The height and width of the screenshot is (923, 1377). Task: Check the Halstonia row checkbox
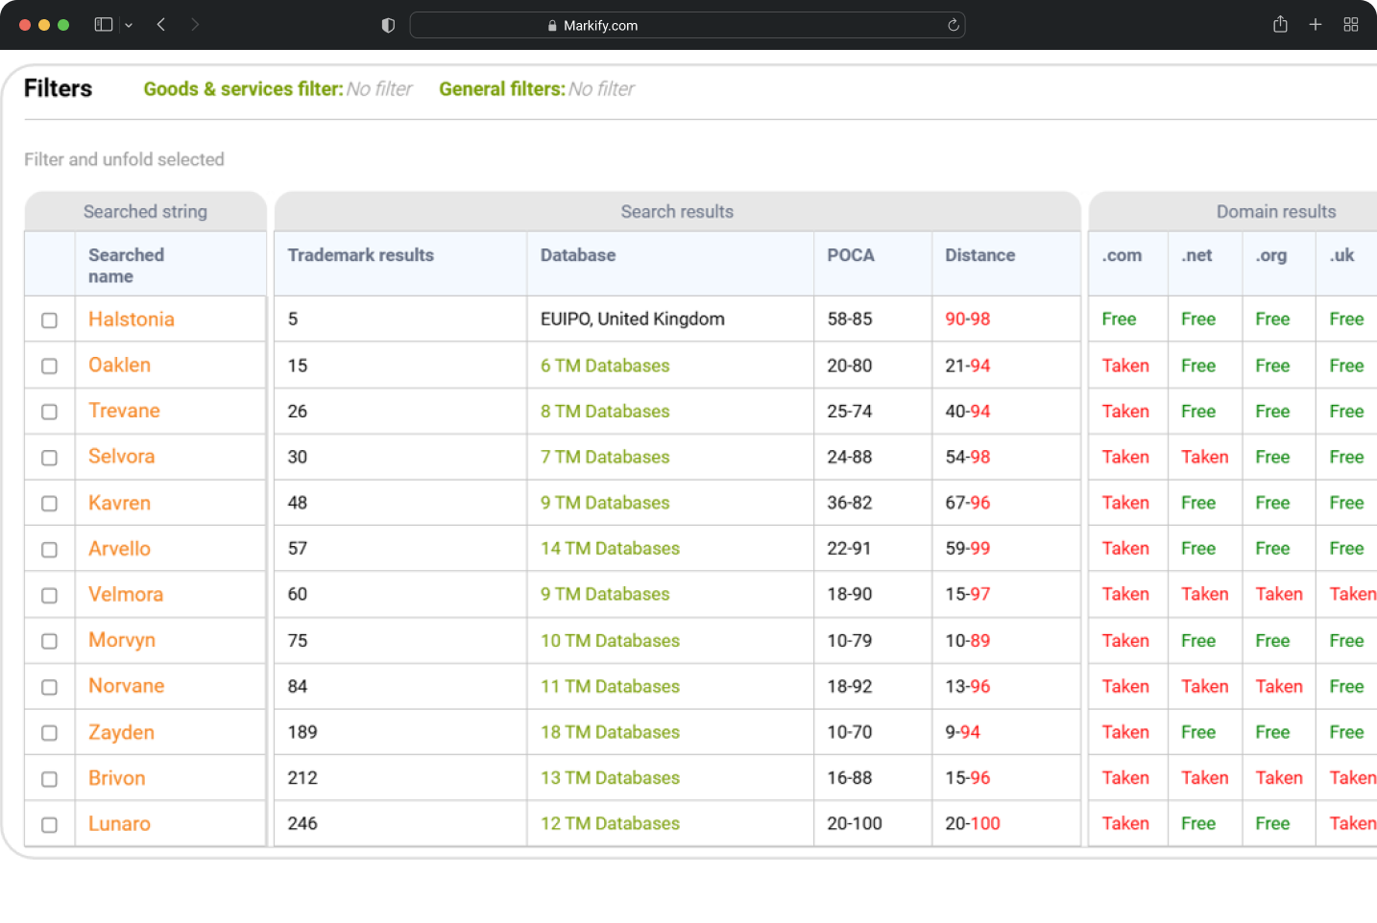point(50,320)
